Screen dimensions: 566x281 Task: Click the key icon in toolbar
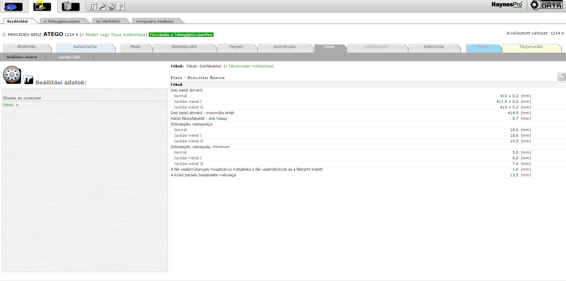pyautogui.click(x=102, y=7)
